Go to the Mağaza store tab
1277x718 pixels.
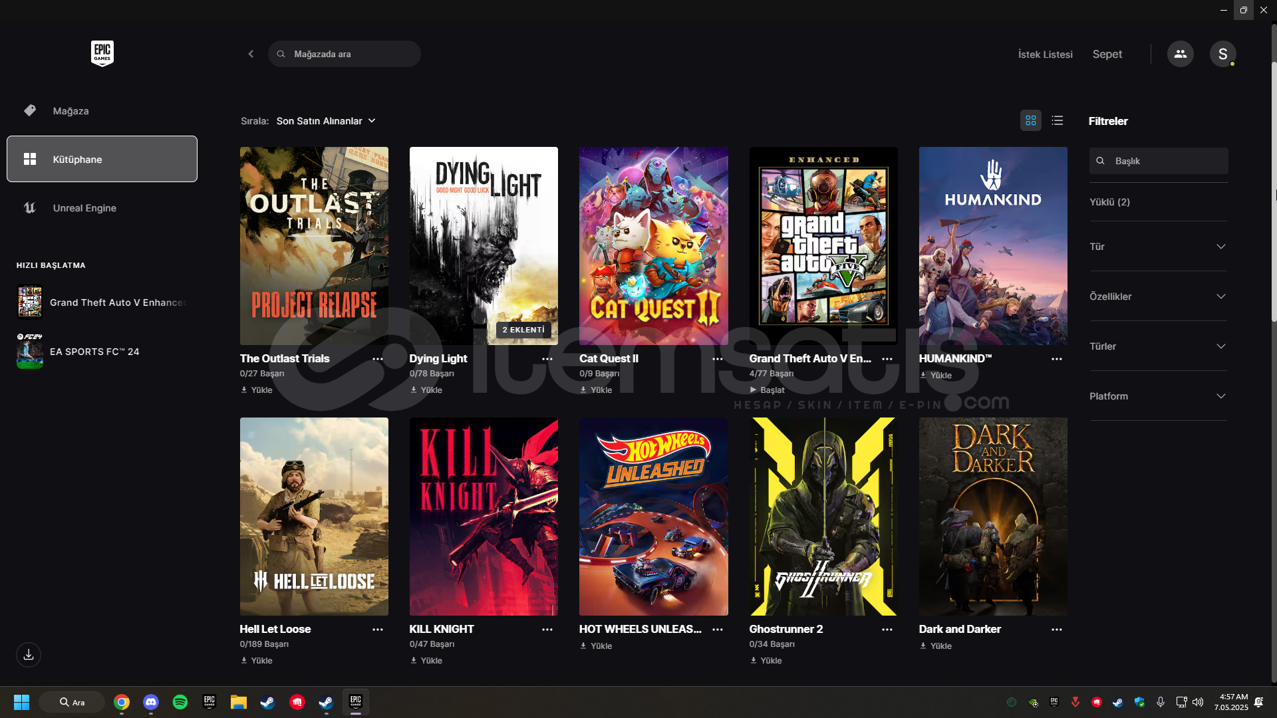(x=71, y=111)
